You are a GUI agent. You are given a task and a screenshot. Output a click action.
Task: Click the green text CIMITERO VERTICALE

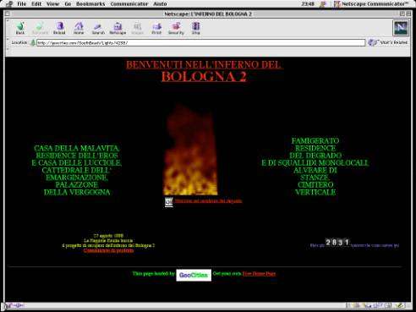point(315,189)
